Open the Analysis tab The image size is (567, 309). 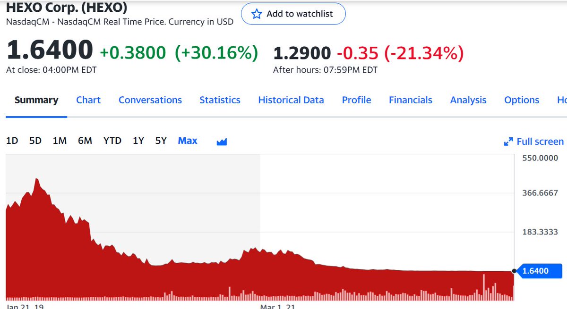point(468,100)
